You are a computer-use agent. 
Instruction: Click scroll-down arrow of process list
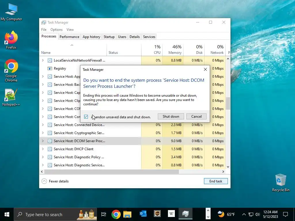point(228,167)
